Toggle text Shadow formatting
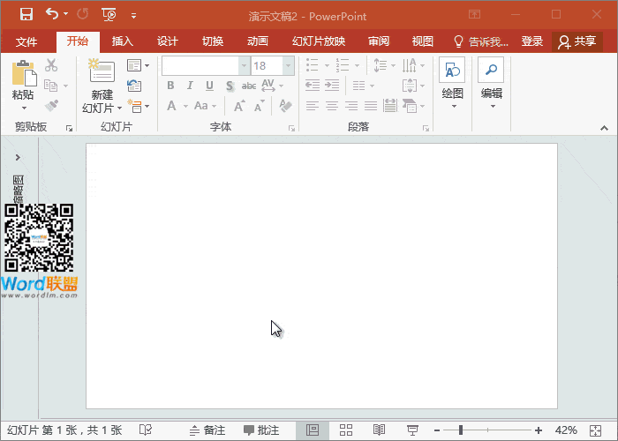618x441 pixels. (230, 86)
